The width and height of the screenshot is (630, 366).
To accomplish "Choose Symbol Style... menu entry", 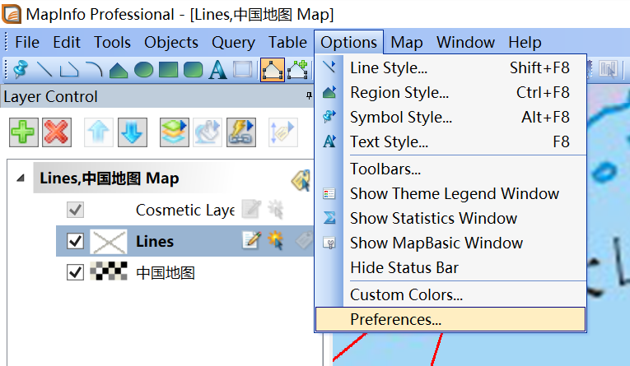I will point(450,117).
